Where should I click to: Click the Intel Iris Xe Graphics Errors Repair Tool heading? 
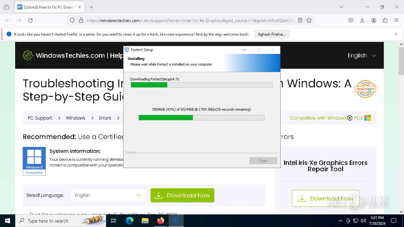click(x=325, y=166)
